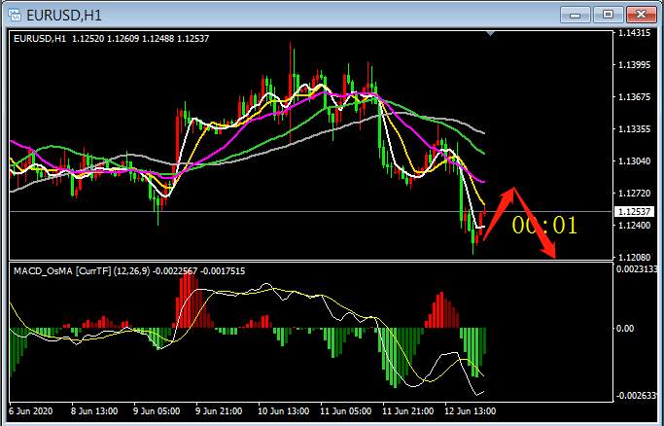Click the 1.12080 price scale value
664x426 pixels.
pos(634,258)
